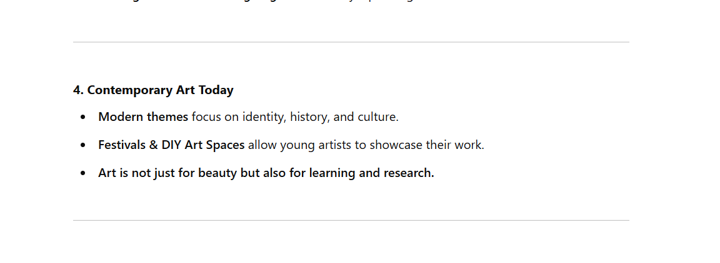Click the word 'focus' in first bullet

point(206,117)
